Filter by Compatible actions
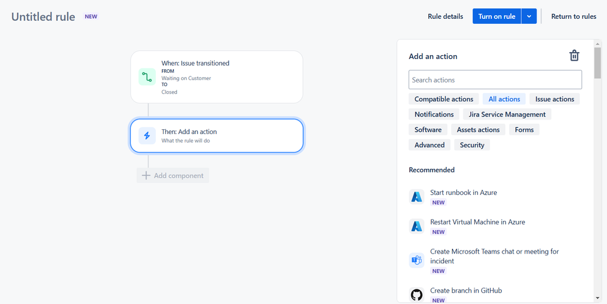Image resolution: width=607 pixels, height=304 pixels. [x=443, y=99]
